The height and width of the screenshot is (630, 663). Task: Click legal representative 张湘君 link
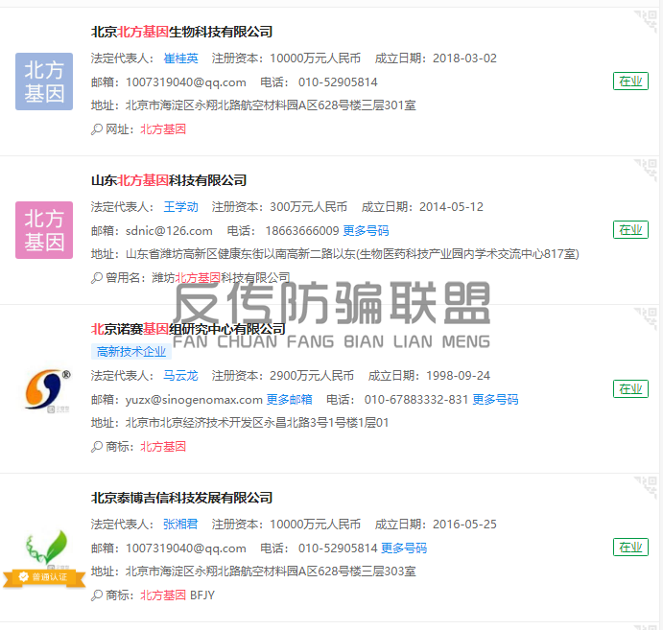pyautogui.click(x=180, y=524)
